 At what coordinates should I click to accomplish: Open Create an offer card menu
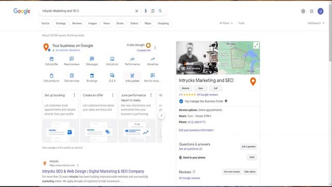point(113,95)
